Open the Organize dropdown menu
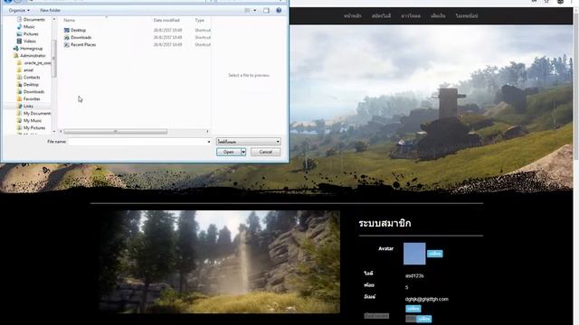This screenshot has width=579, height=325. (x=19, y=10)
